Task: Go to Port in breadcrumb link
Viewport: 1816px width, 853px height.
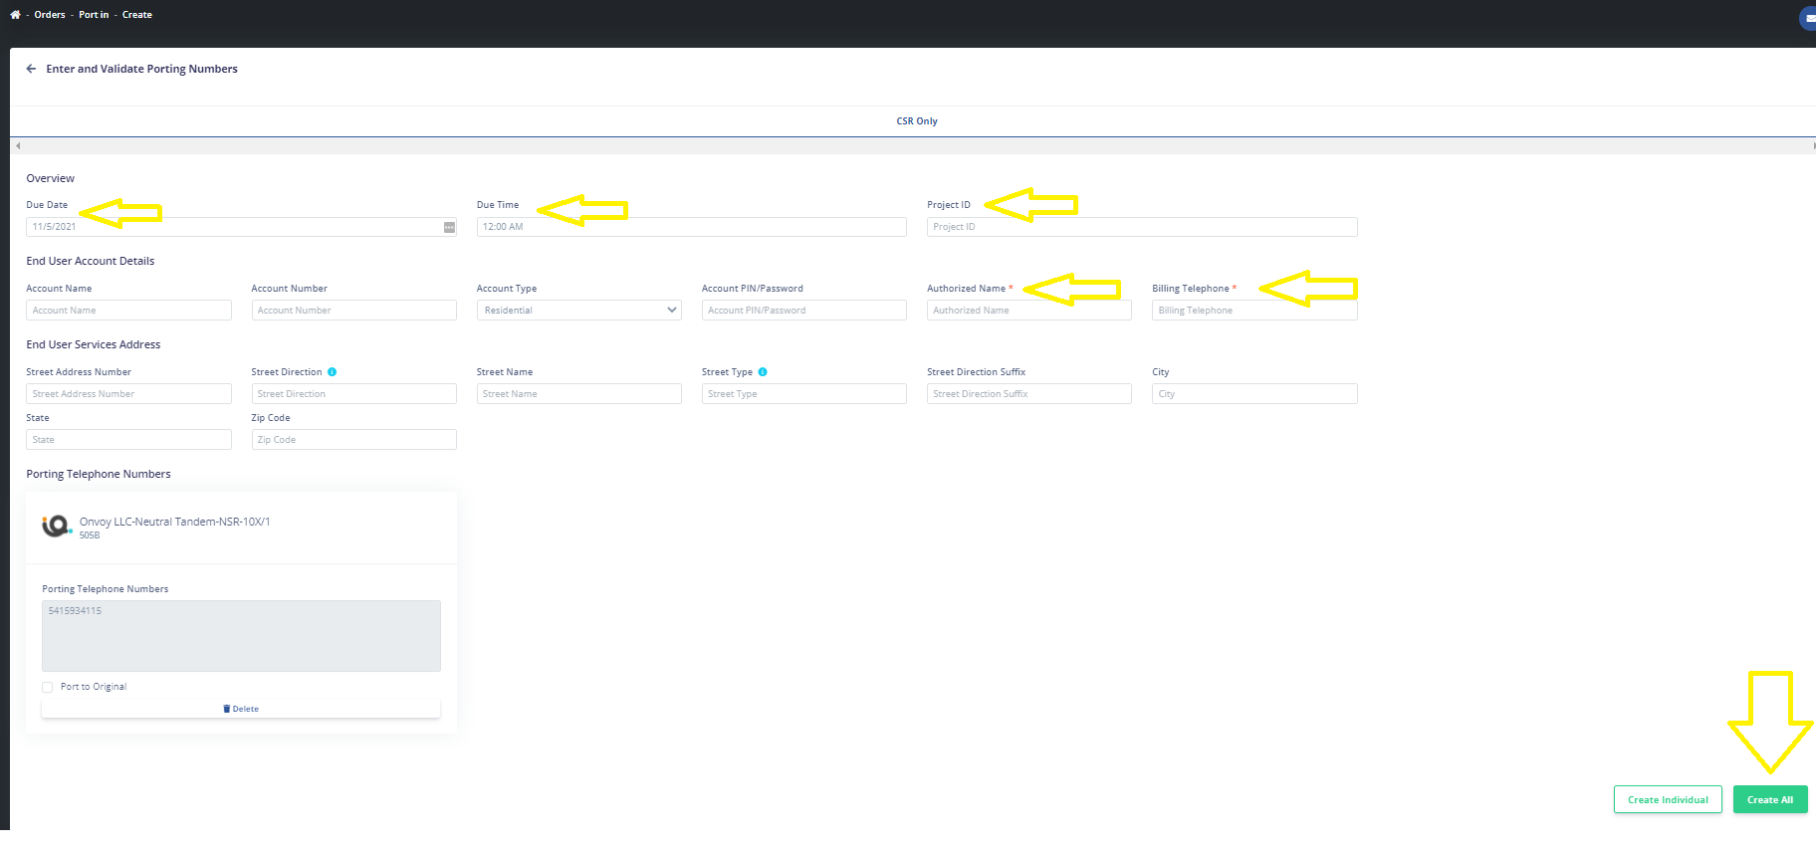Action: tap(94, 15)
